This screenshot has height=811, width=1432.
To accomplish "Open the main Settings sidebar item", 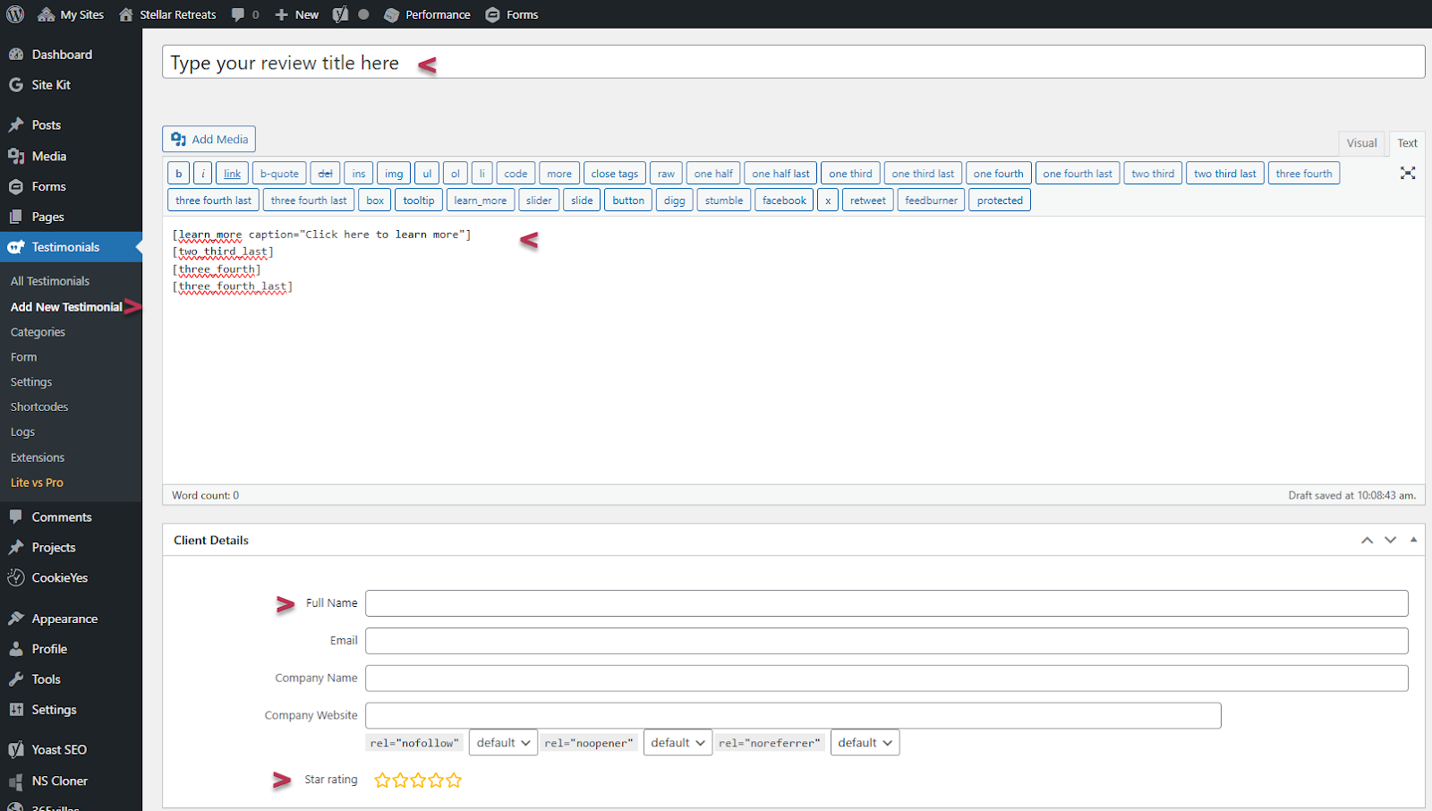I will [71, 710].
